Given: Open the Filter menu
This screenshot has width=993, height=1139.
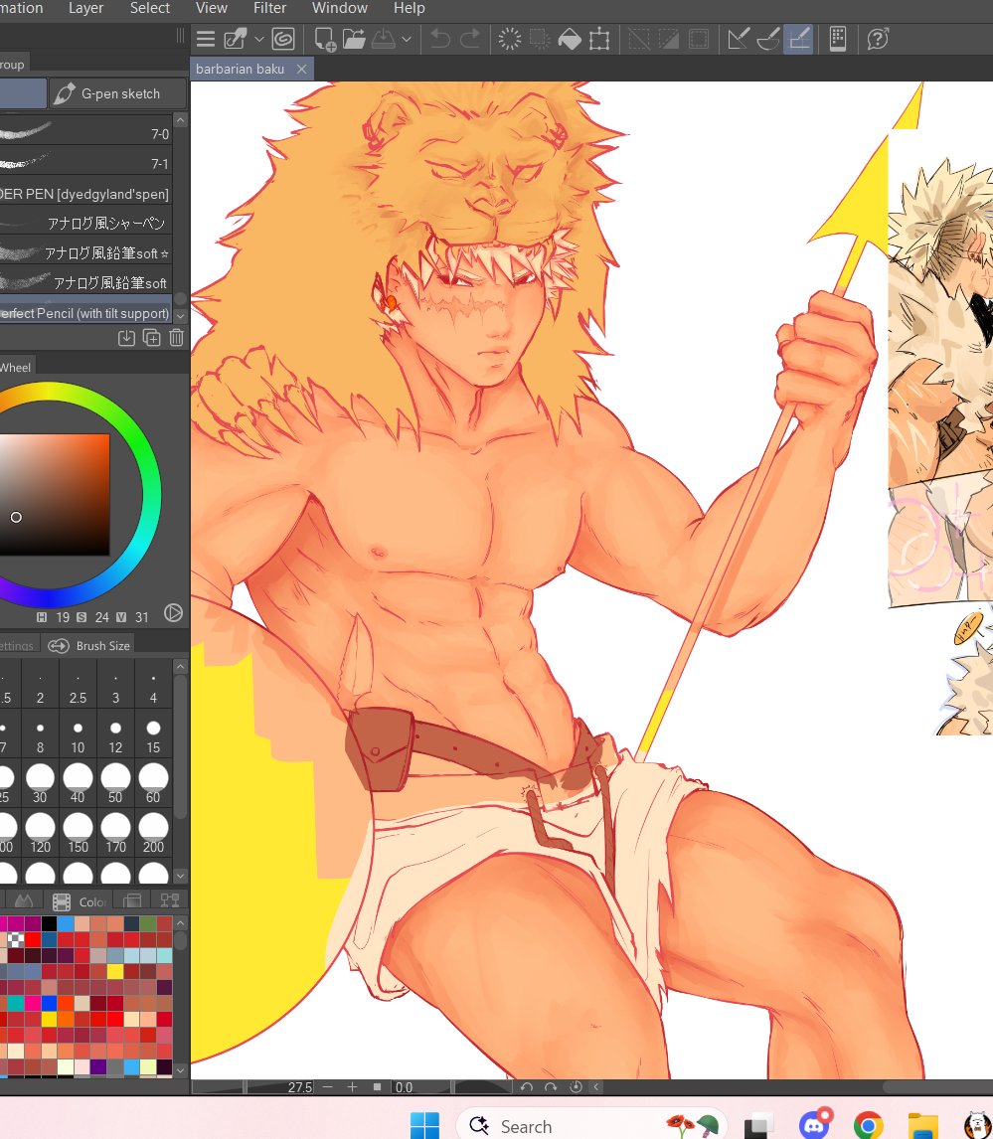Looking at the screenshot, I should tap(269, 8).
